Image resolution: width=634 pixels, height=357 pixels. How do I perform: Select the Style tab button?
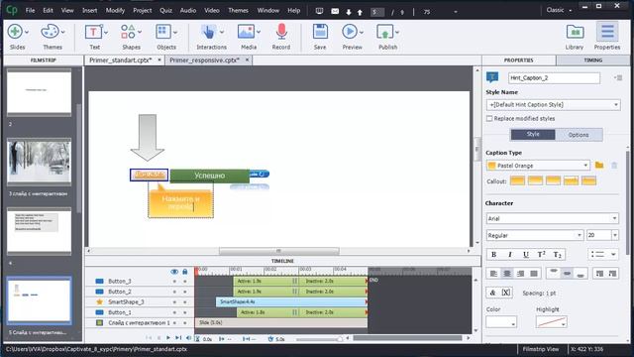(x=533, y=135)
